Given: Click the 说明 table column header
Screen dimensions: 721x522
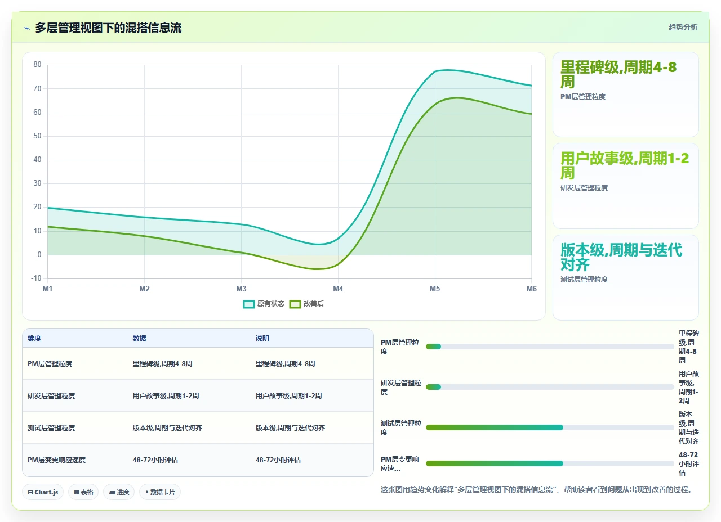Looking at the screenshot, I should [262, 339].
